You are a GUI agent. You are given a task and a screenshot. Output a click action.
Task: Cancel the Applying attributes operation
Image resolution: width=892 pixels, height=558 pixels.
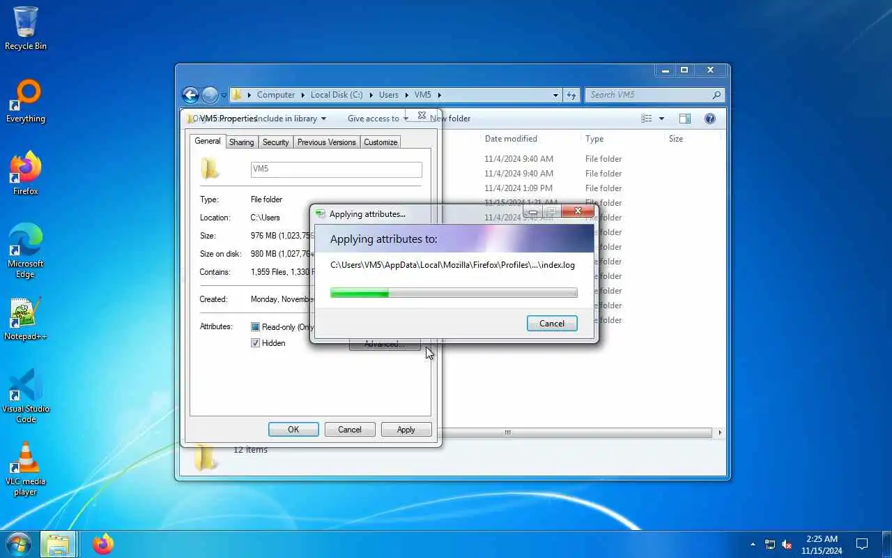552,324
